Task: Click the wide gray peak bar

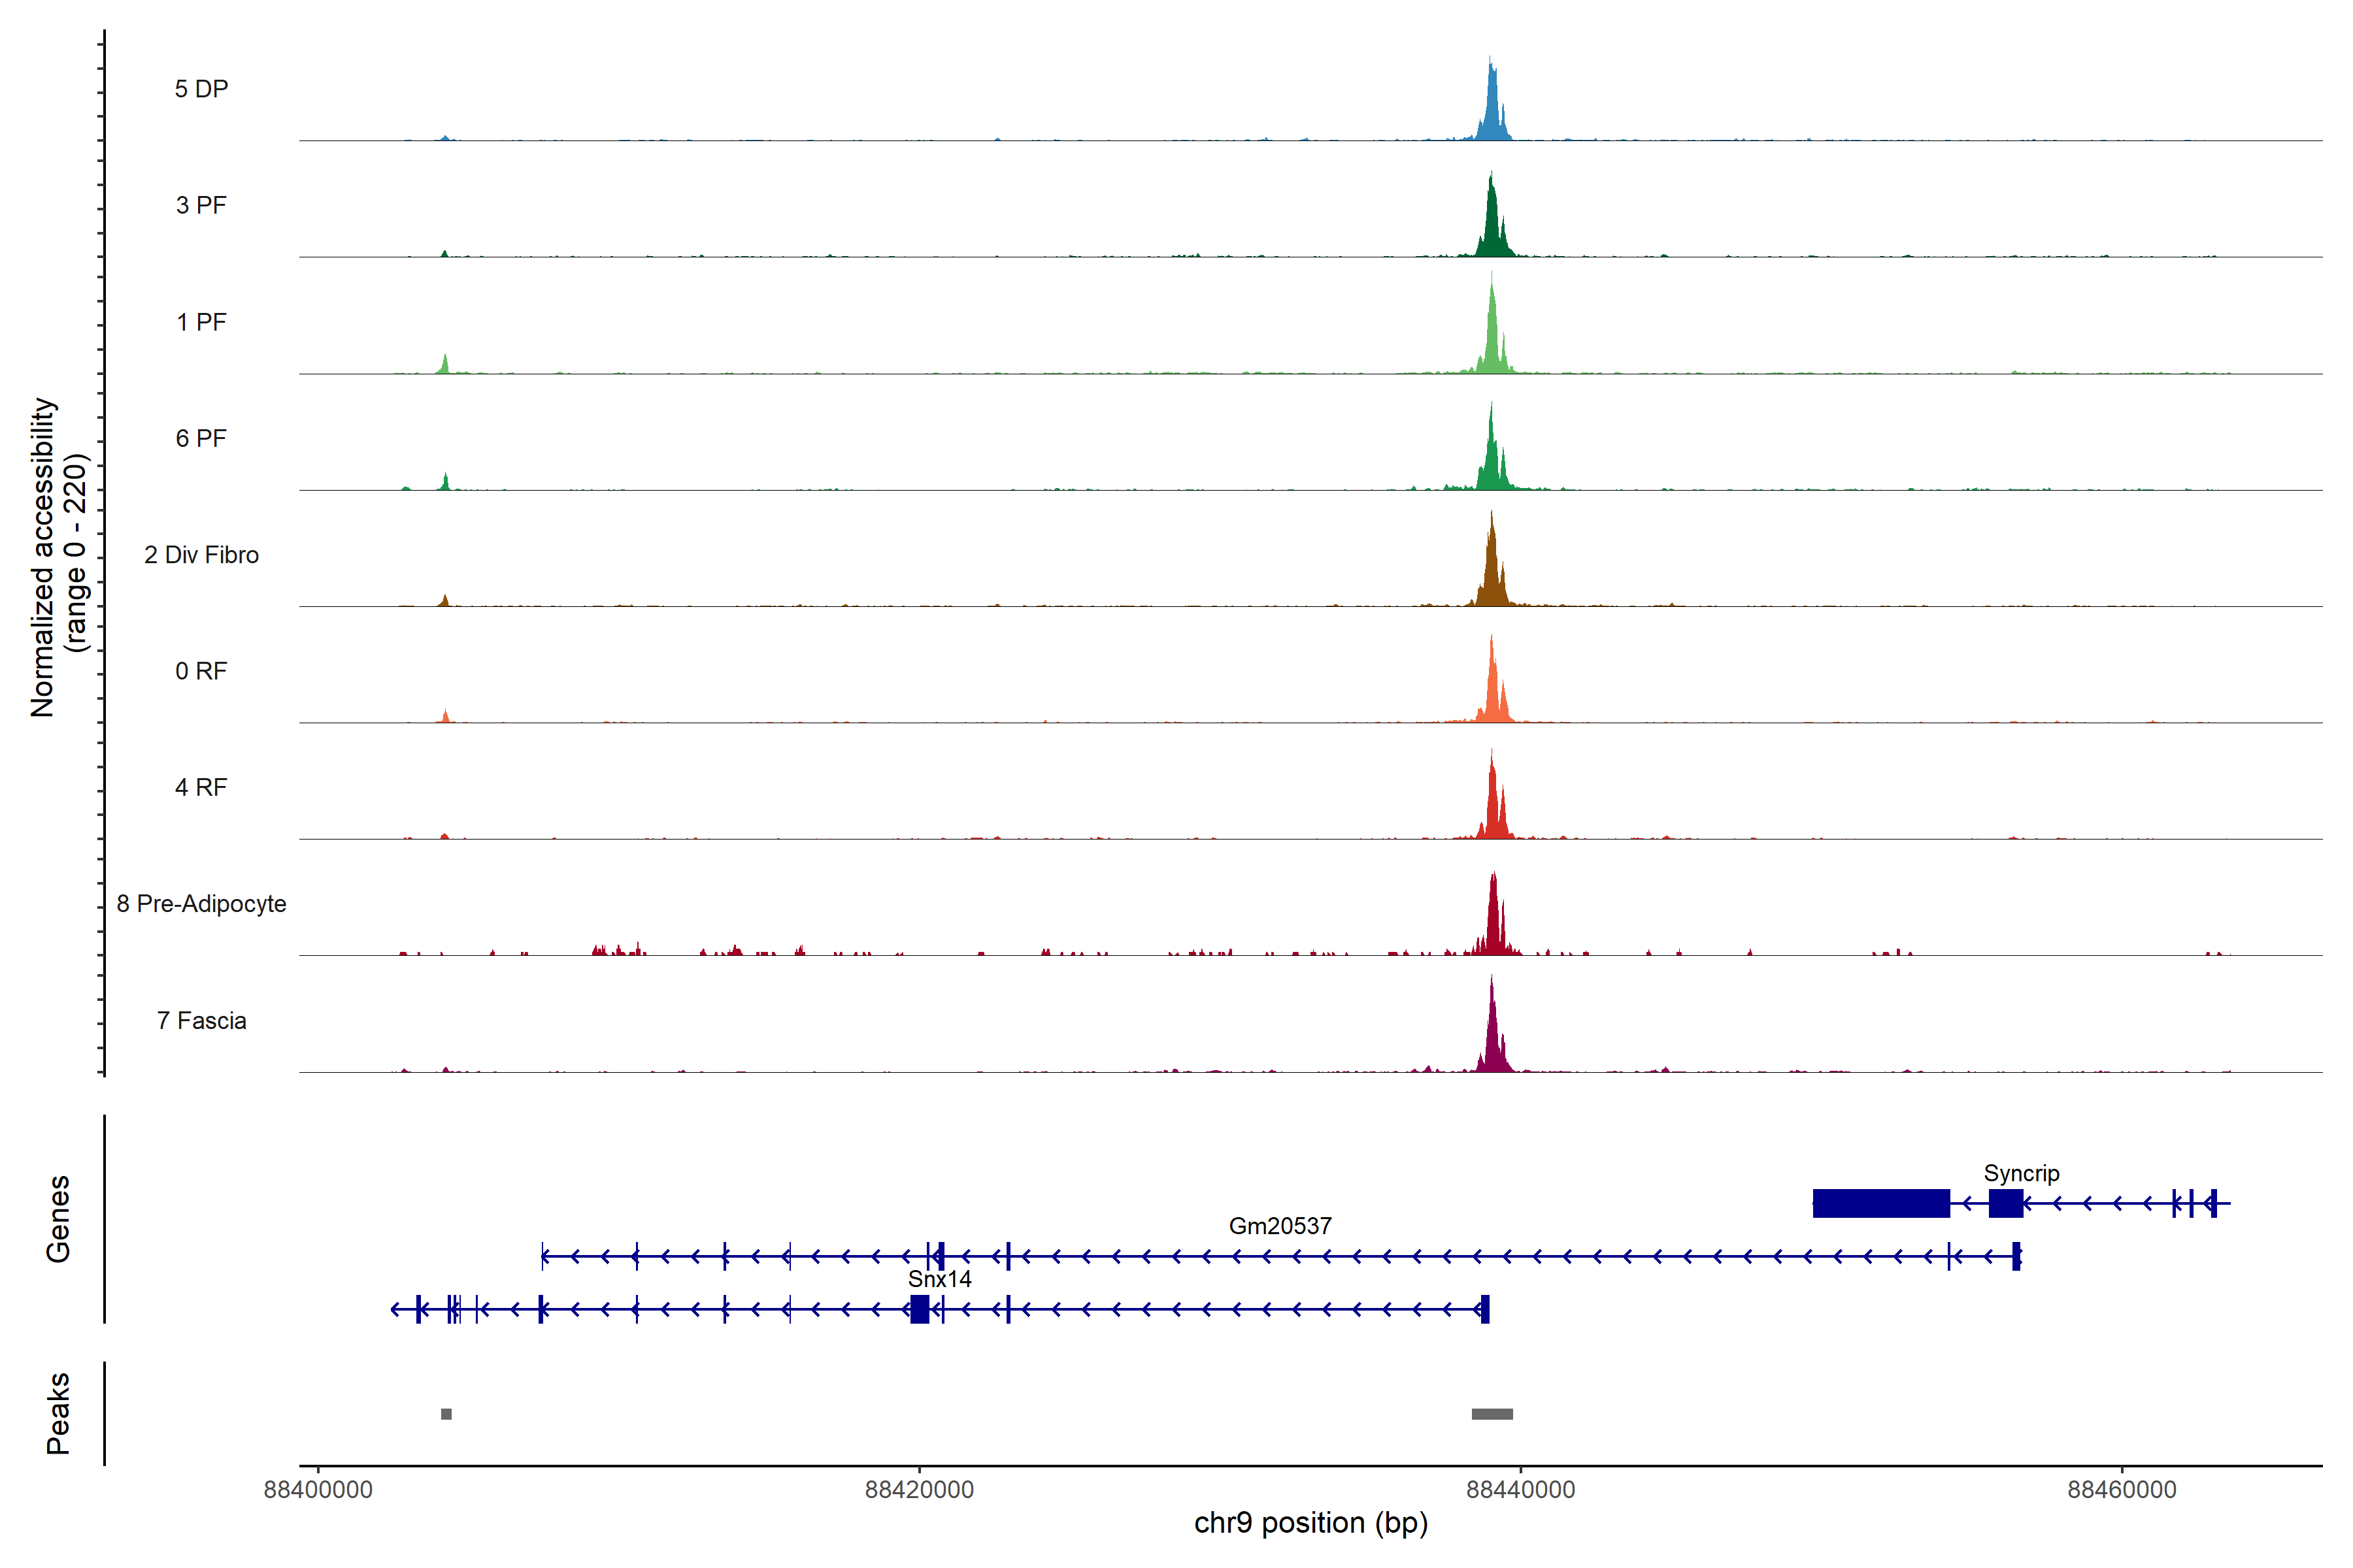Action: tap(1492, 1414)
